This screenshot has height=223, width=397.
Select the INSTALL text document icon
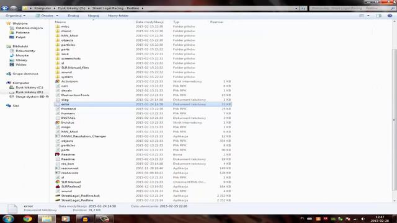[x=58, y=118]
